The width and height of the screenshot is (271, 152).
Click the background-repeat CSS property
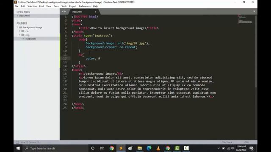(x=101, y=47)
